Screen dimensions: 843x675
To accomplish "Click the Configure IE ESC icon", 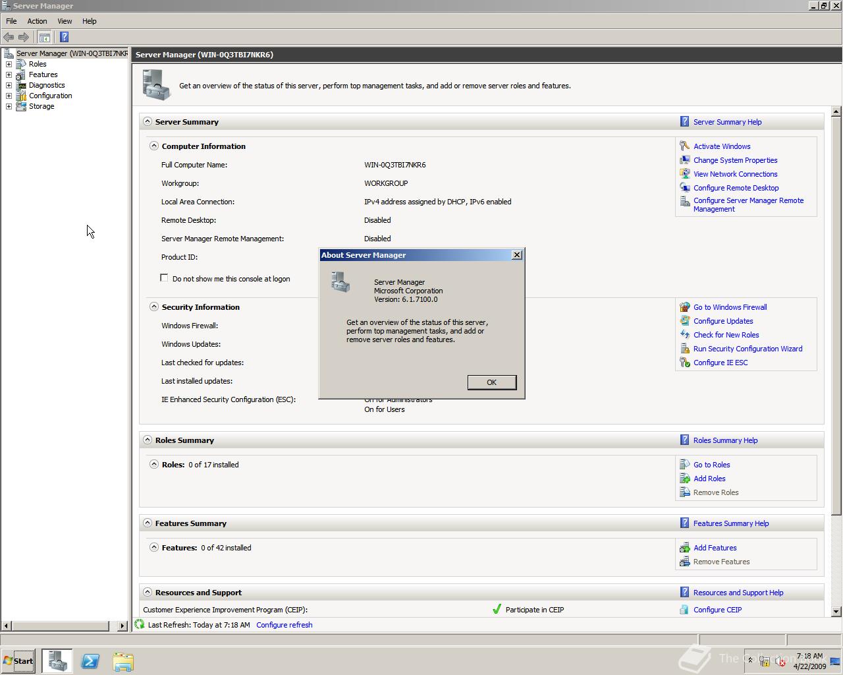I will point(684,363).
